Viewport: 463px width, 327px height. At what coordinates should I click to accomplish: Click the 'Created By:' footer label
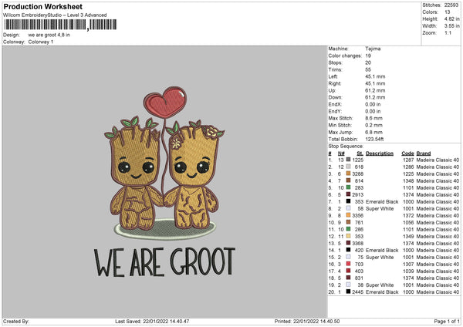pos(16,321)
